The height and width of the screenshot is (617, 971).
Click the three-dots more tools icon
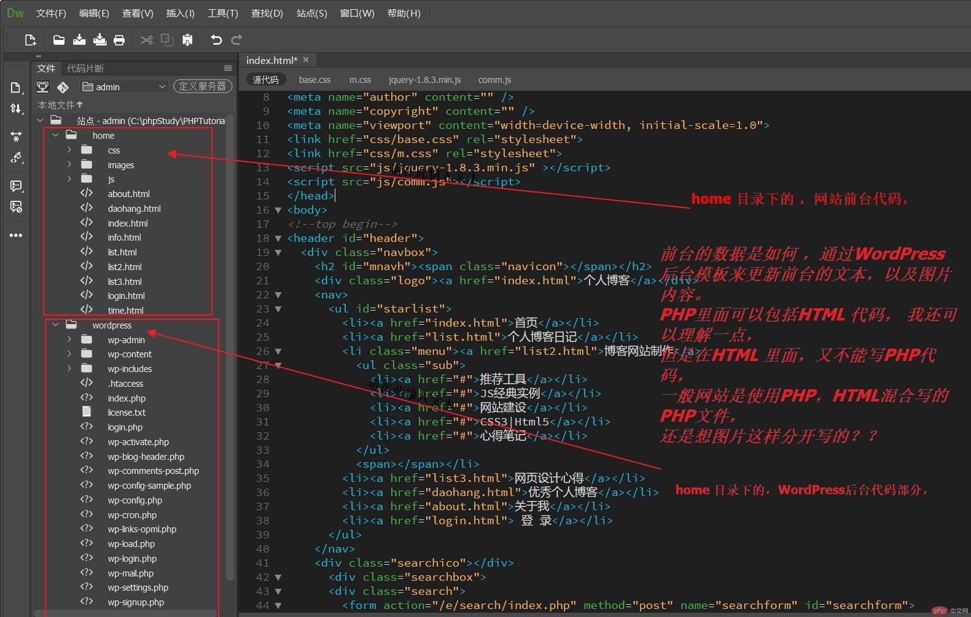(x=16, y=235)
